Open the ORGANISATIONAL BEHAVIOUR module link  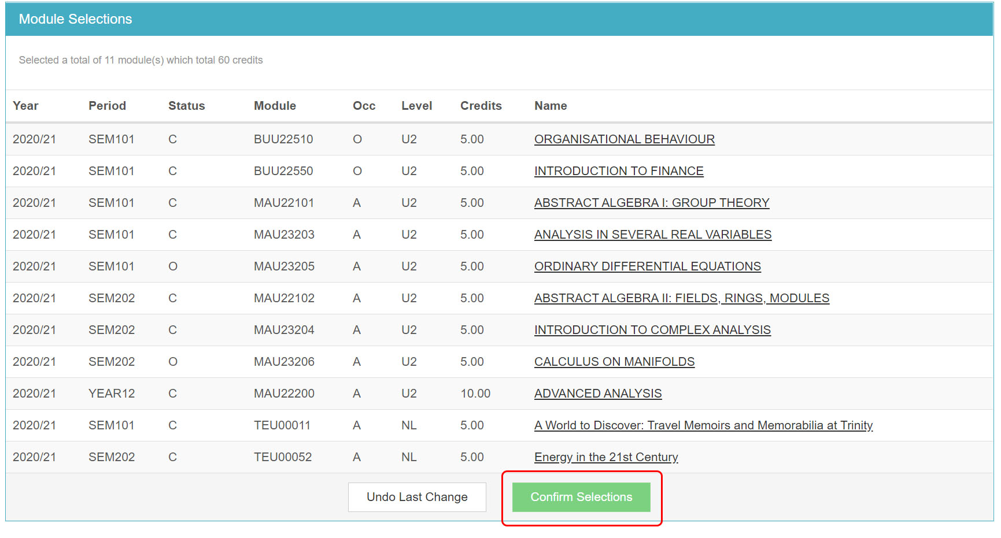point(625,139)
